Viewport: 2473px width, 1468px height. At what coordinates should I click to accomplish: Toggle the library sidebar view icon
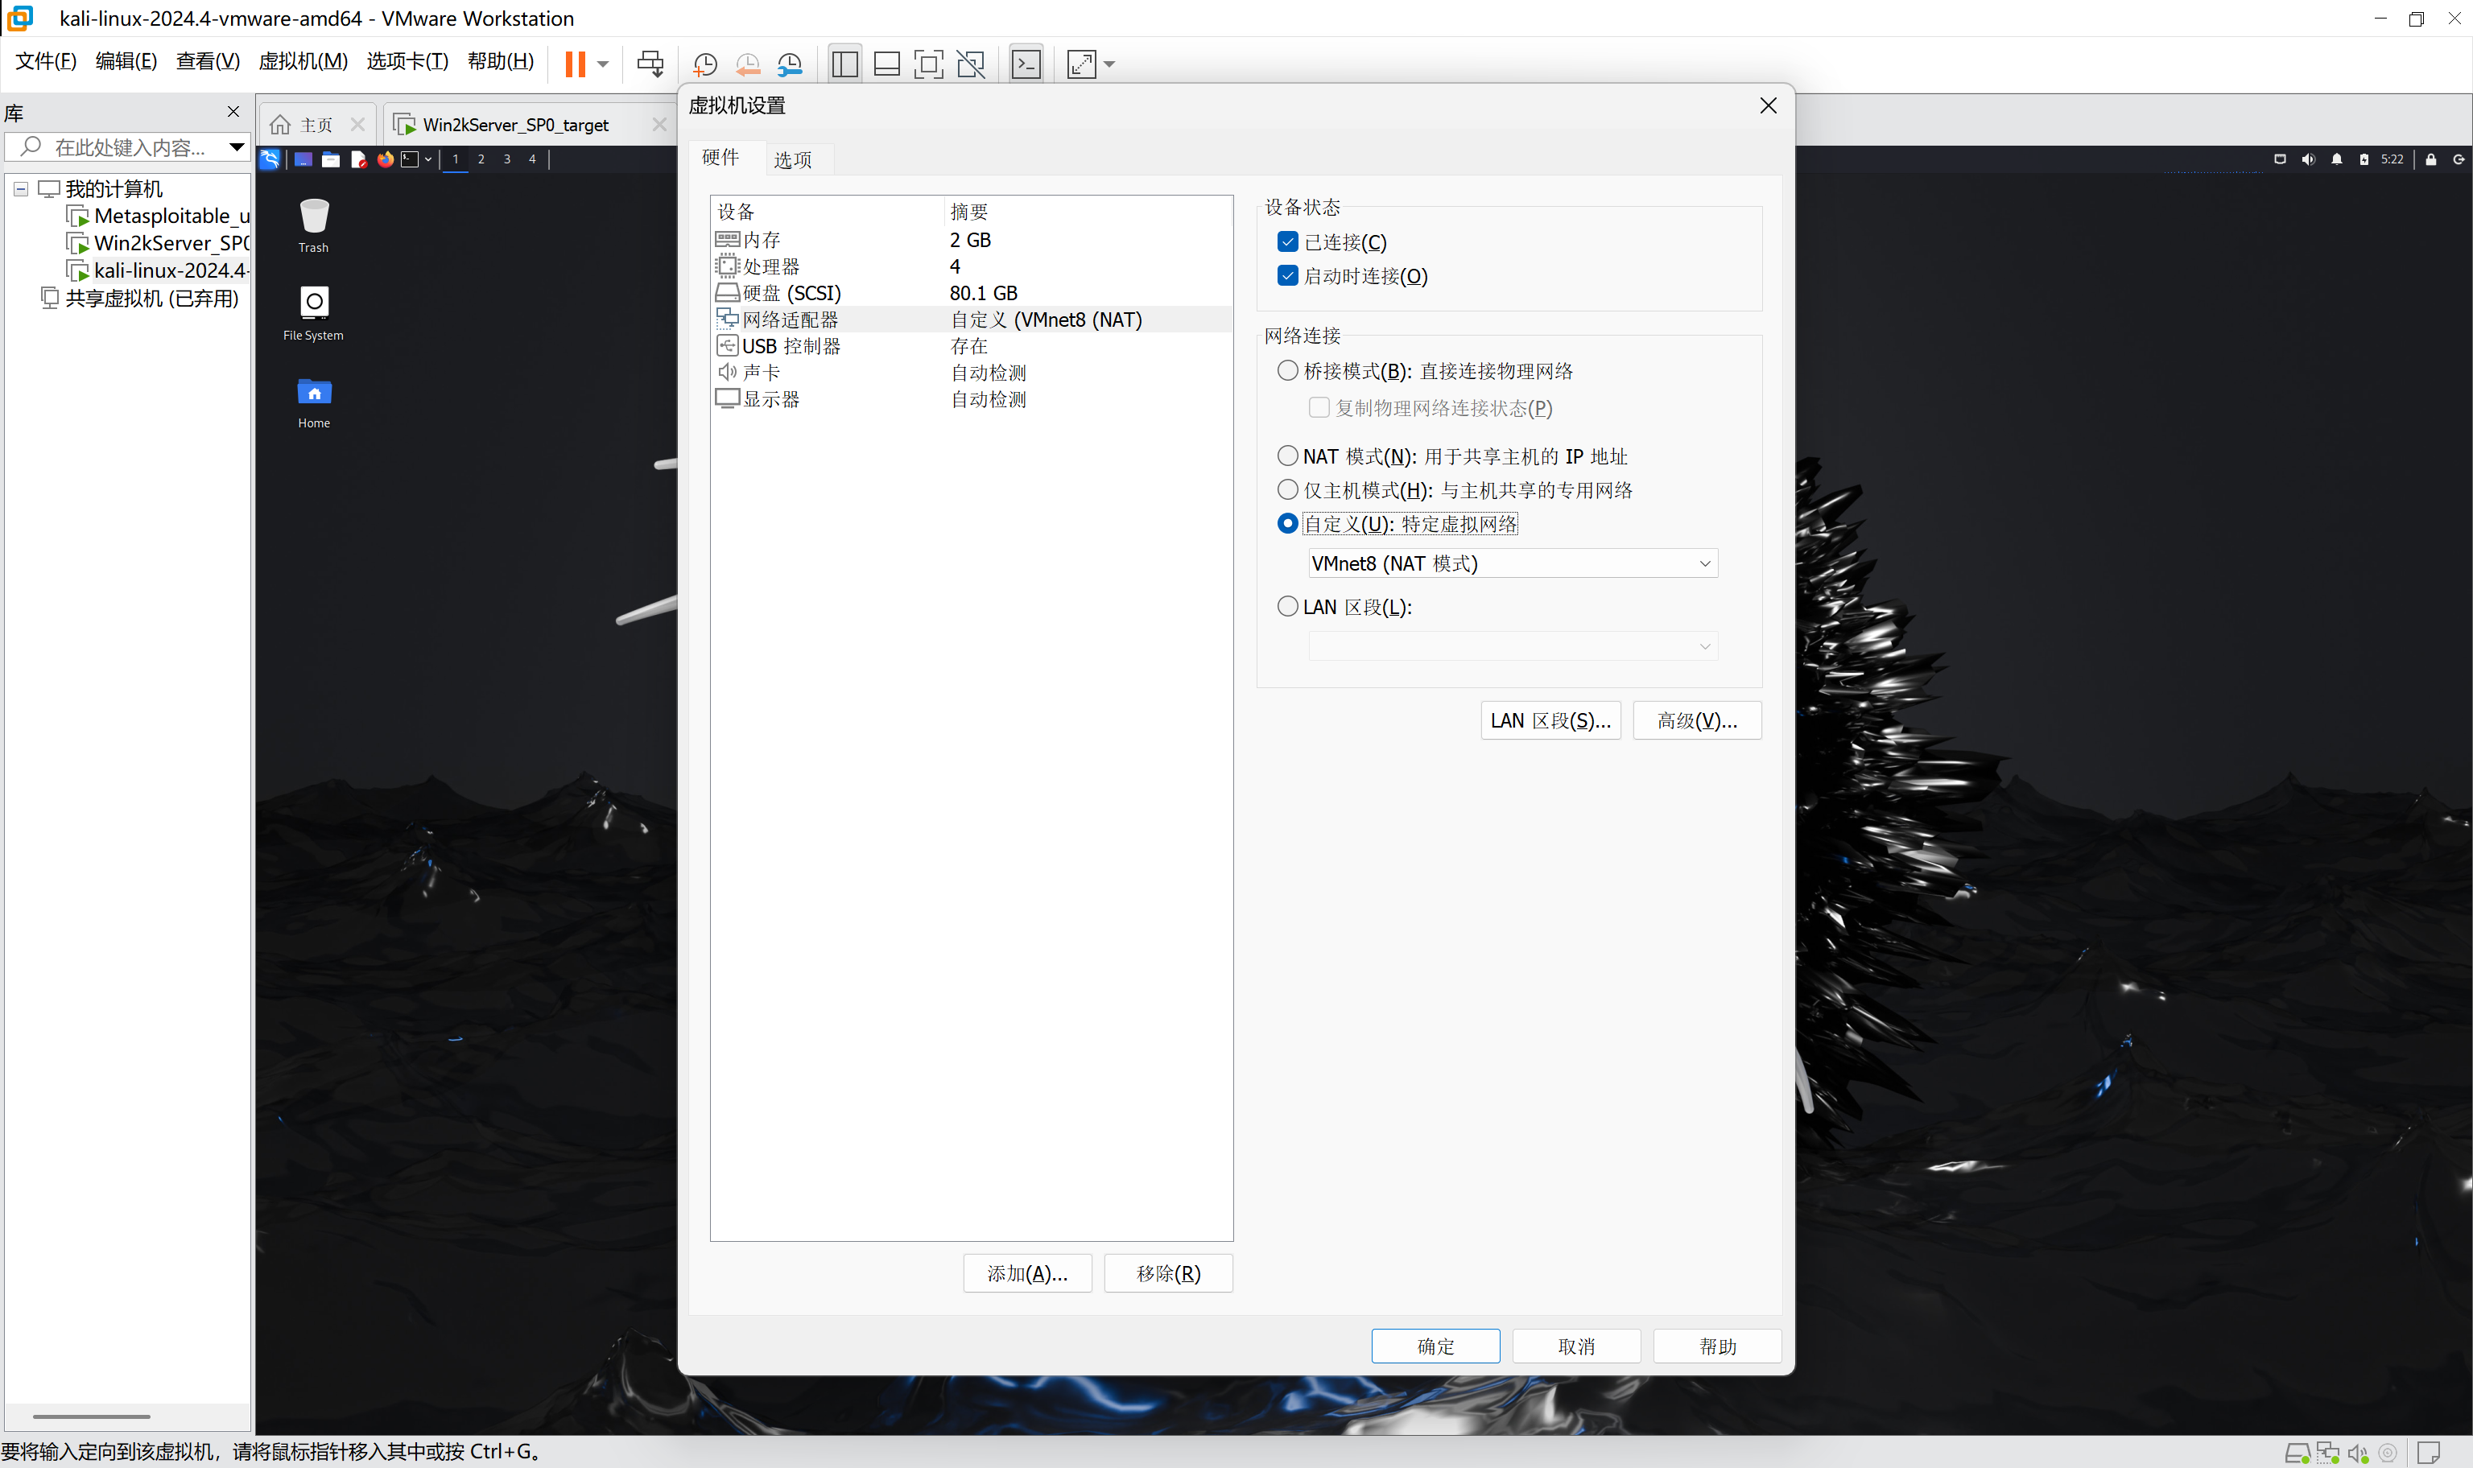(x=844, y=64)
